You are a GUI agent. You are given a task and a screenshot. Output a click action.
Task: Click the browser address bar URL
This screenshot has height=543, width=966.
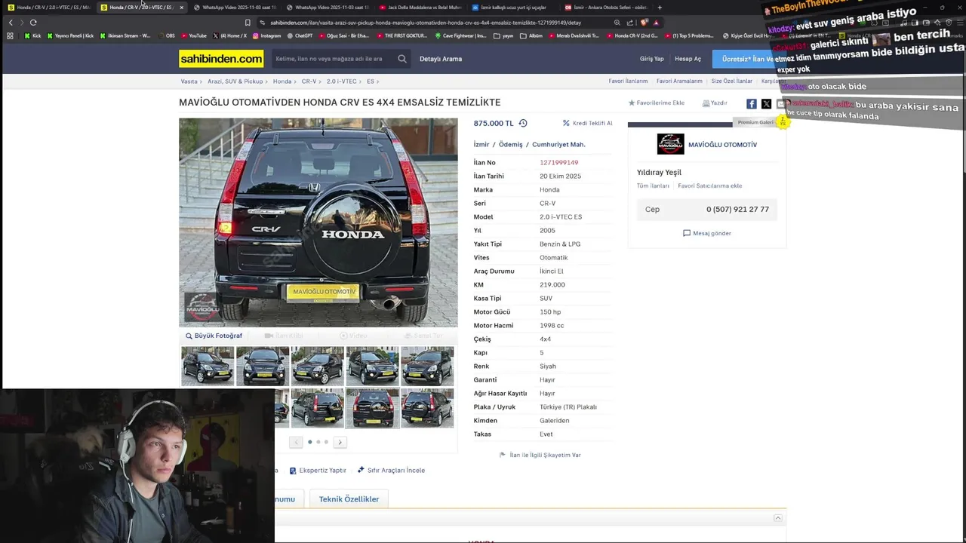point(426,23)
